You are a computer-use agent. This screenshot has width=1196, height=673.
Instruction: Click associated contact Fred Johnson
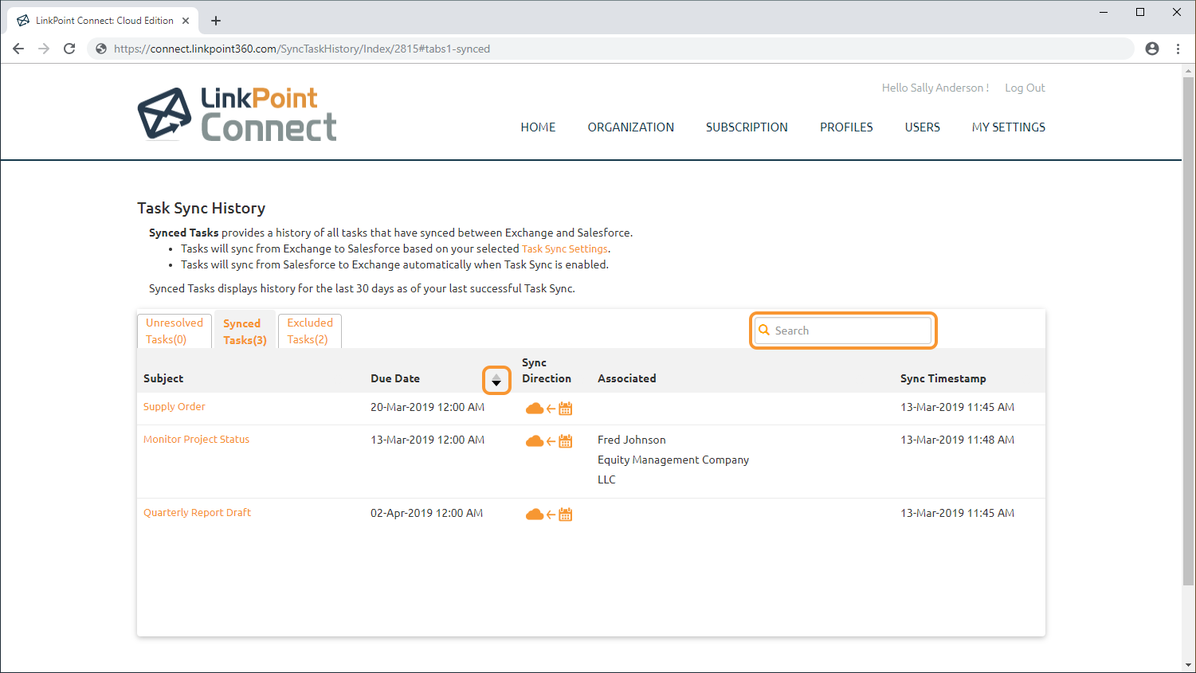pos(632,440)
